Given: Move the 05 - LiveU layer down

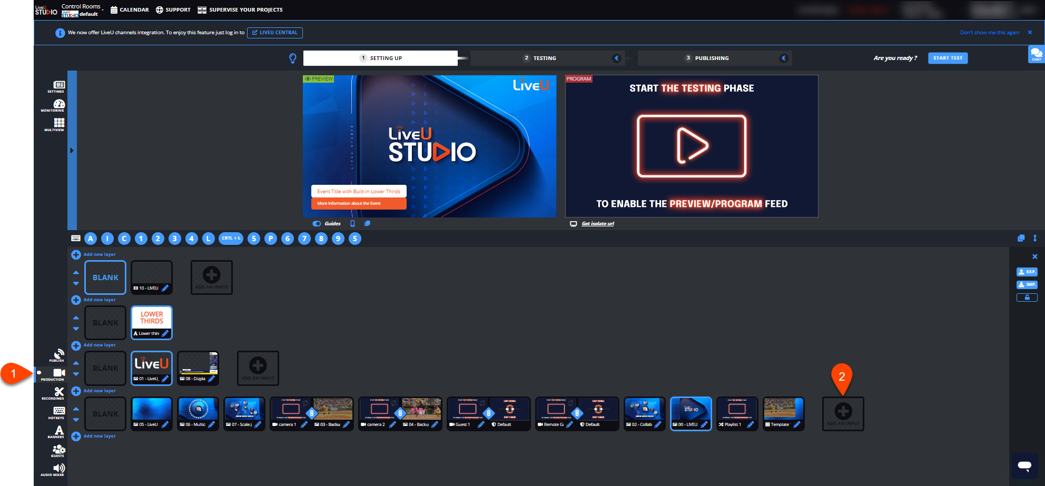Looking at the screenshot, I should [76, 420].
